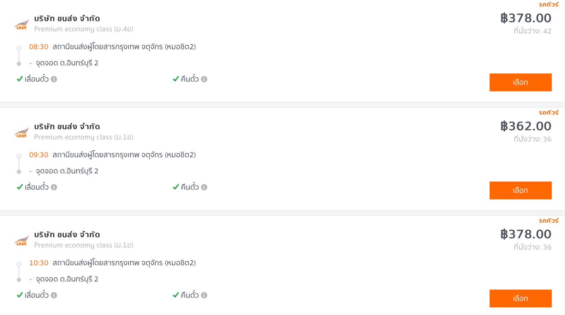Screen dimensions: 565x315
Task: Click info icon beside เลื่อนตั๋ว on 10:30 trip
Action: (54, 295)
